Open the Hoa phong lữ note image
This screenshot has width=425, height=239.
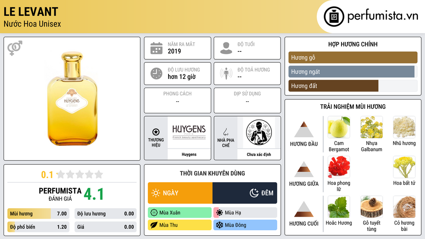tap(339, 167)
